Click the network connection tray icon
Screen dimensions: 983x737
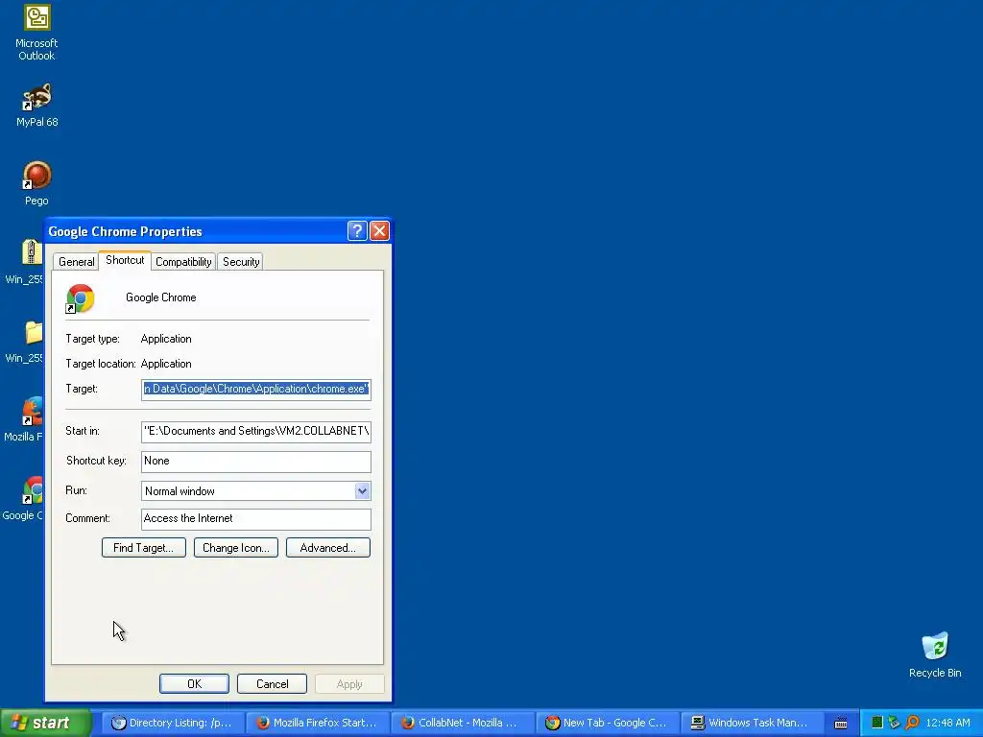[x=895, y=723]
